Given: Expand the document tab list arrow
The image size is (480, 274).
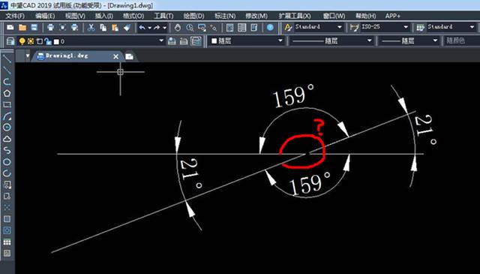Looking at the screenshot, I should [x=28, y=56].
